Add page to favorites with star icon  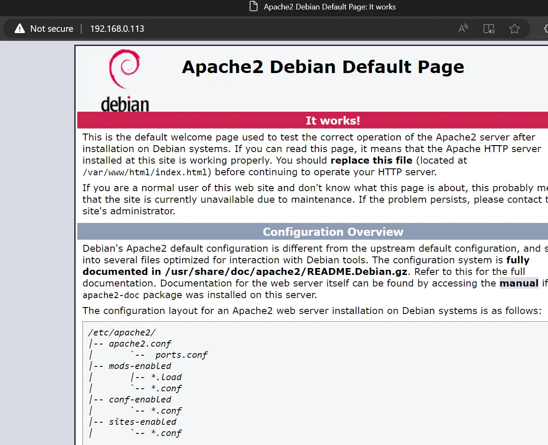point(515,29)
